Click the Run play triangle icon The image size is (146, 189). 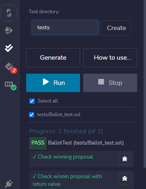(x=46, y=82)
